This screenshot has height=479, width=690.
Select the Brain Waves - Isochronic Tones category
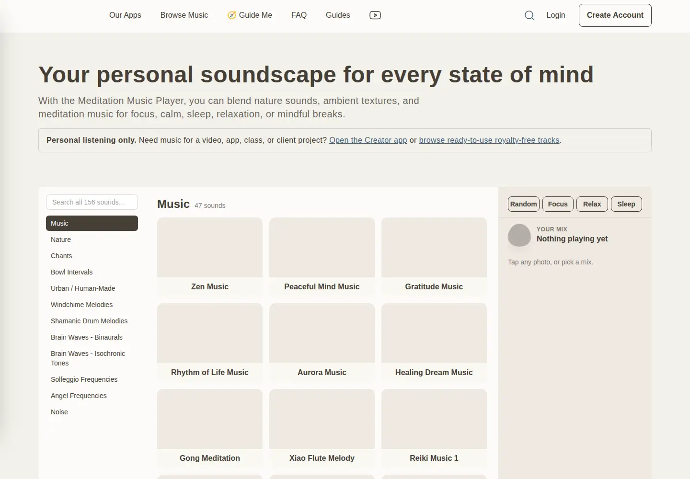[x=92, y=358]
